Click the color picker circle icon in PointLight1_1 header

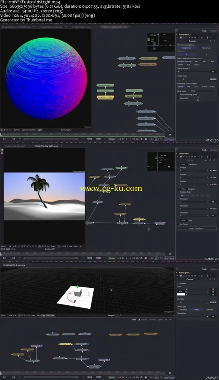tap(199, 275)
